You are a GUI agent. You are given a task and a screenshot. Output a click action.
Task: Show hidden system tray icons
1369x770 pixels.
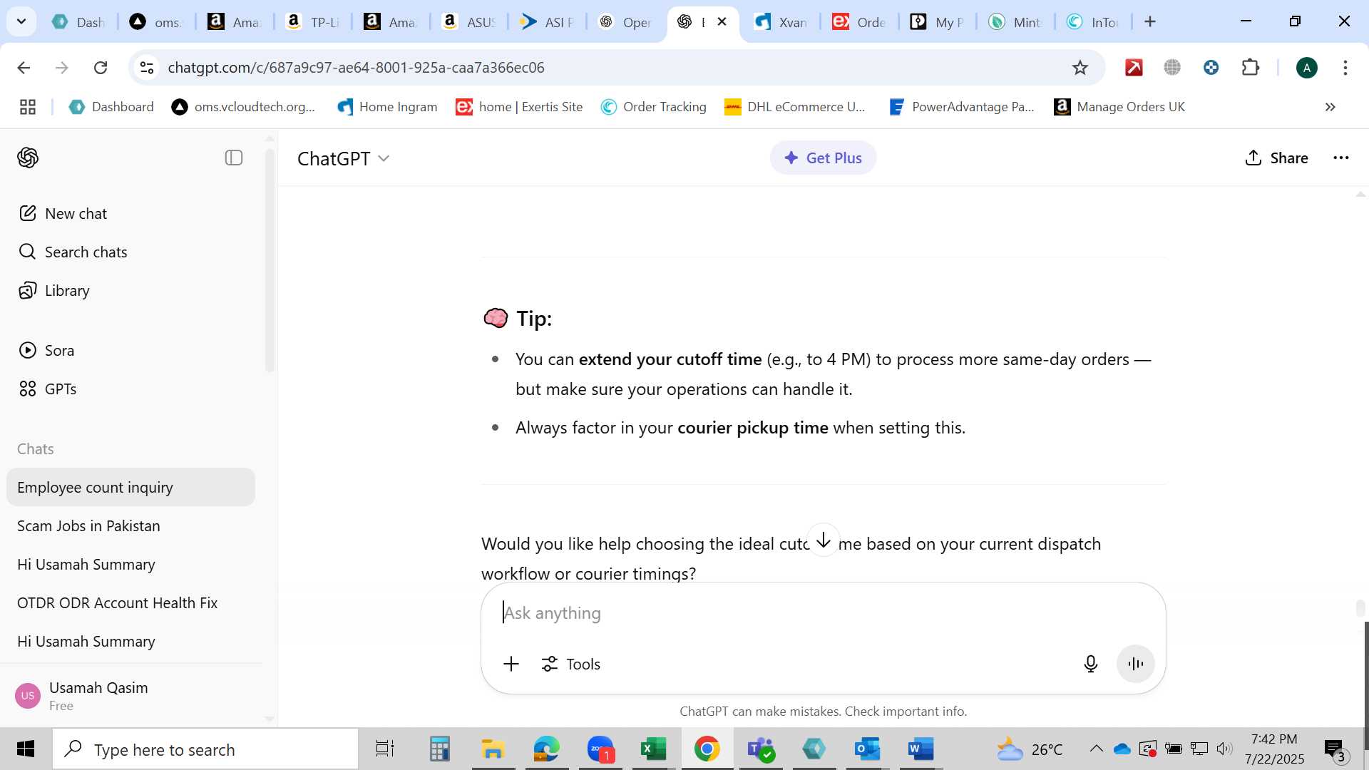(x=1096, y=749)
